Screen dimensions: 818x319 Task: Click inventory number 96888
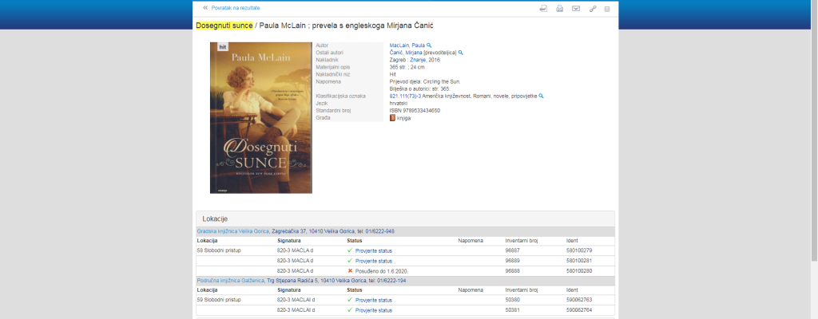514,271
